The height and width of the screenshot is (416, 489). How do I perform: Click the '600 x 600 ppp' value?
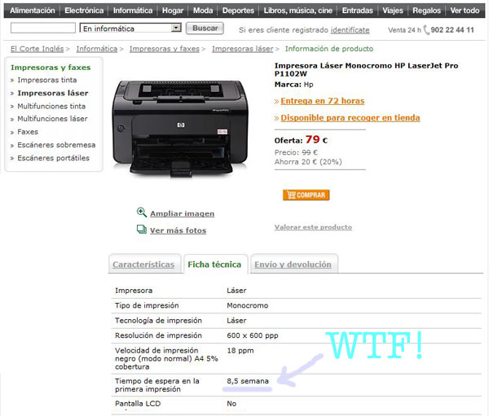(x=253, y=335)
